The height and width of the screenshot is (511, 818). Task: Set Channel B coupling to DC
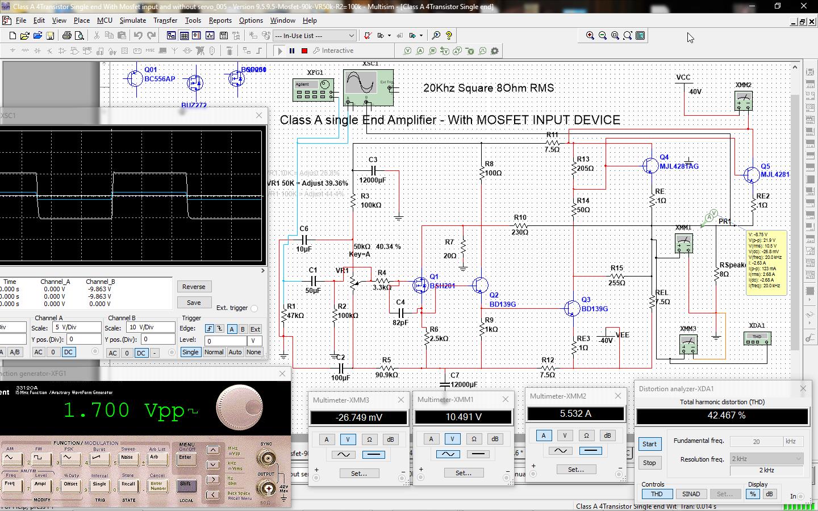[141, 353]
